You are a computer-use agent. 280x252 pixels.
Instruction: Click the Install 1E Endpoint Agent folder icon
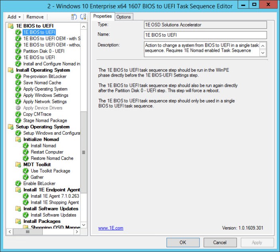[x=18, y=190]
